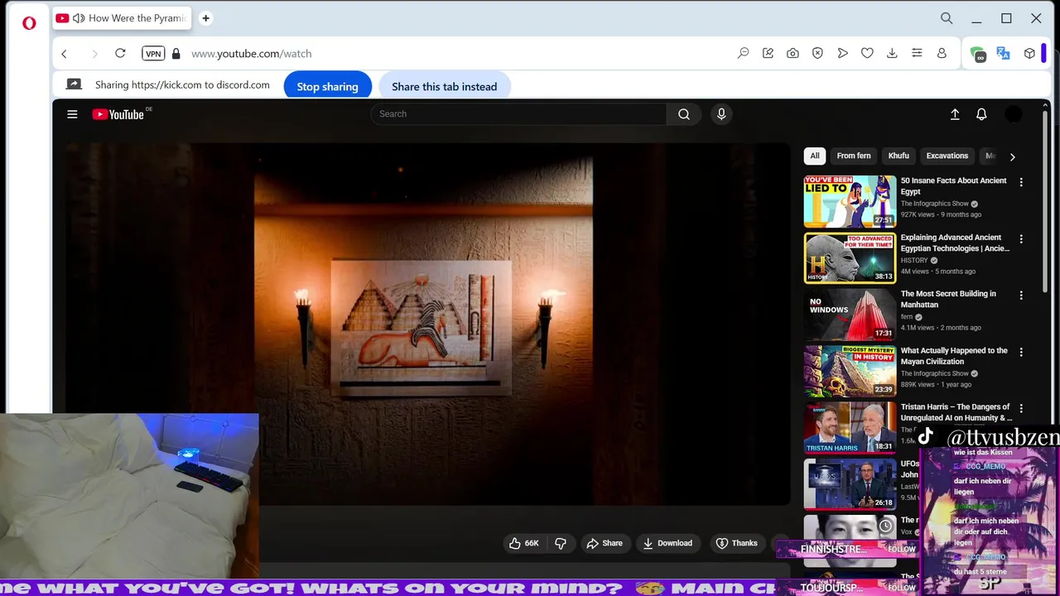
Task: Open a new tab with plus button
Action: [x=205, y=18]
